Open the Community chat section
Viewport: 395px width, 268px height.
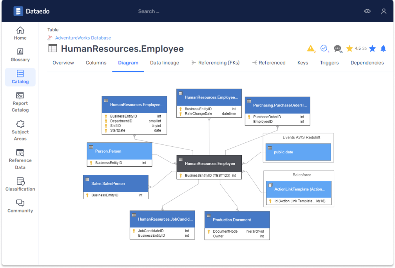20,203
